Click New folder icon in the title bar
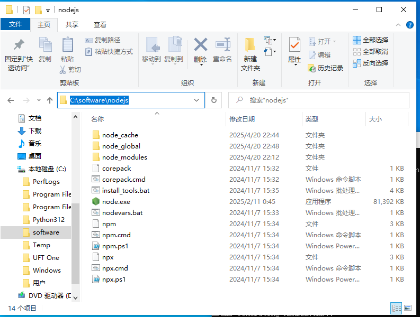This screenshot has height=317, width=420. tap(38, 10)
